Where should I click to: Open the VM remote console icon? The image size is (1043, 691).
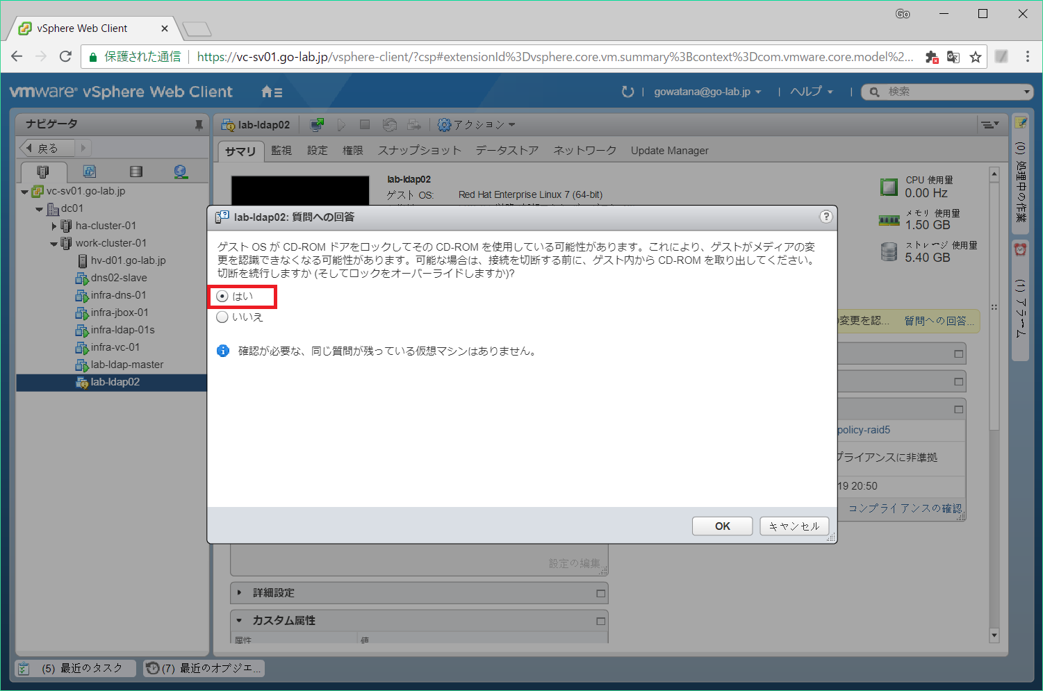pyautogui.click(x=317, y=124)
